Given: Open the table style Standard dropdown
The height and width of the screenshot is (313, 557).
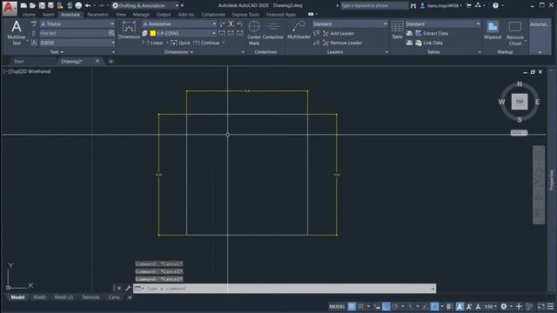Looking at the screenshot, I should coord(443,23).
